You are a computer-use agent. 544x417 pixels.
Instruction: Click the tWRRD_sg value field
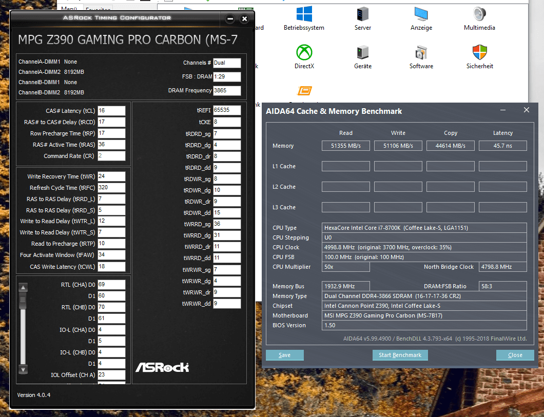point(227,224)
